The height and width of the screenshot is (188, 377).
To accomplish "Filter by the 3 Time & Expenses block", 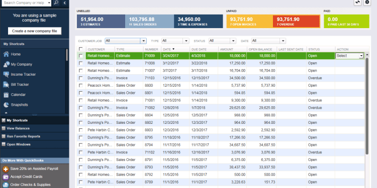I will click(199, 22).
